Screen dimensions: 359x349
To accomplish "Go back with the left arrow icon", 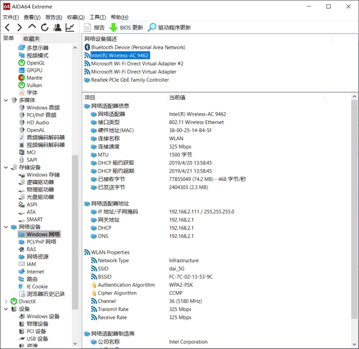I will (x=7, y=28).
